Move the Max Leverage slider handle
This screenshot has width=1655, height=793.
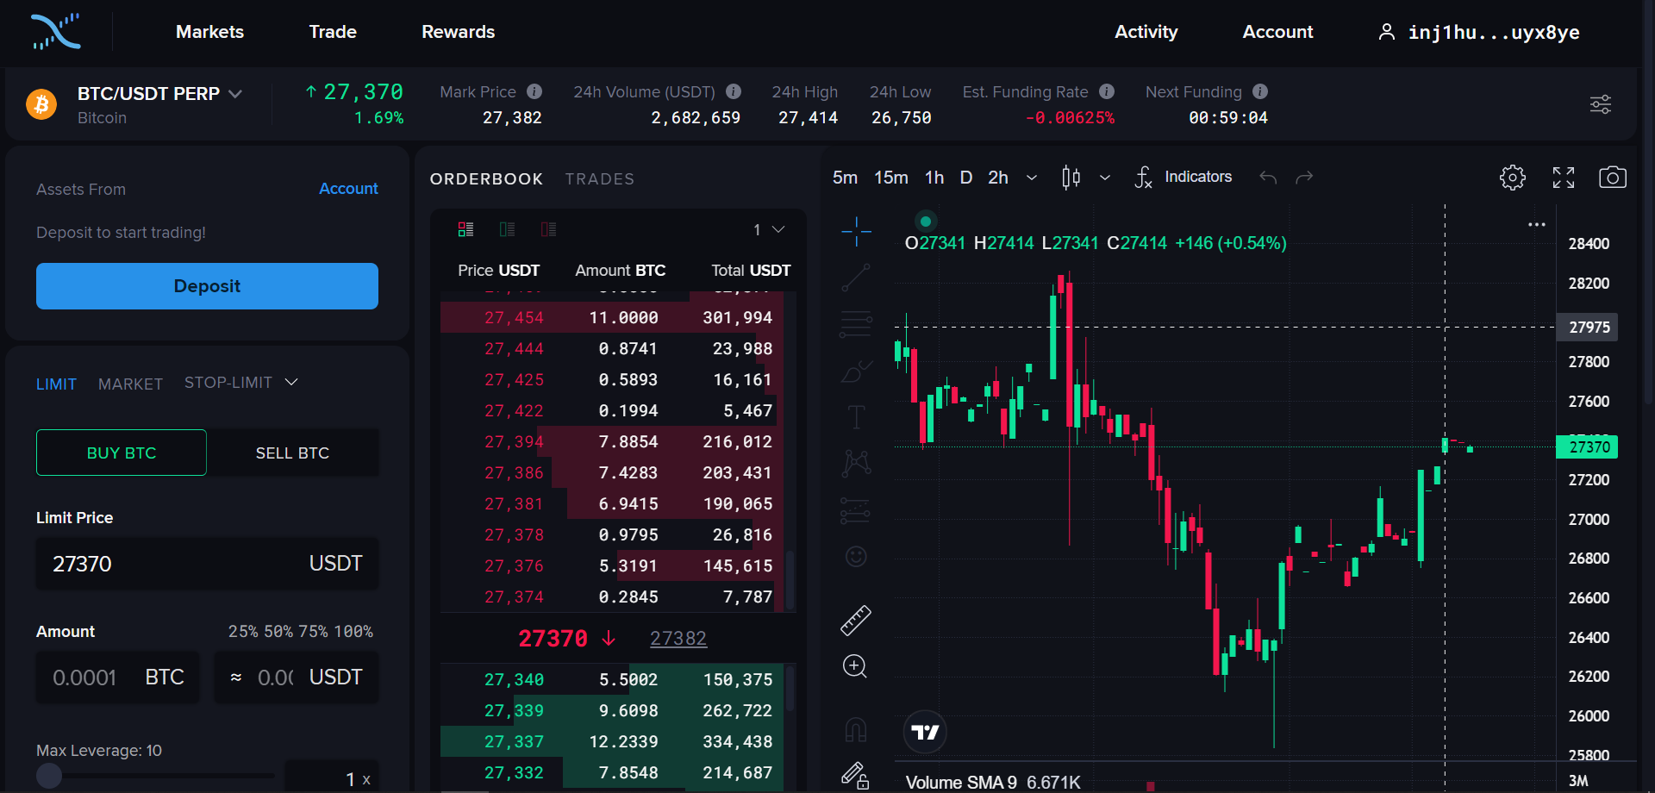[49, 776]
